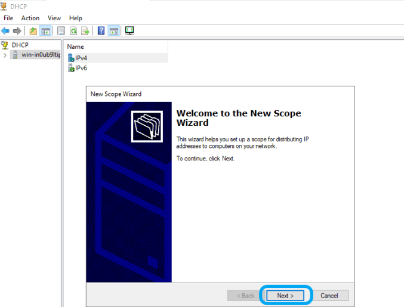This screenshot has height=307, width=404.
Task: Open the Action menu
Action: [x=30, y=18]
